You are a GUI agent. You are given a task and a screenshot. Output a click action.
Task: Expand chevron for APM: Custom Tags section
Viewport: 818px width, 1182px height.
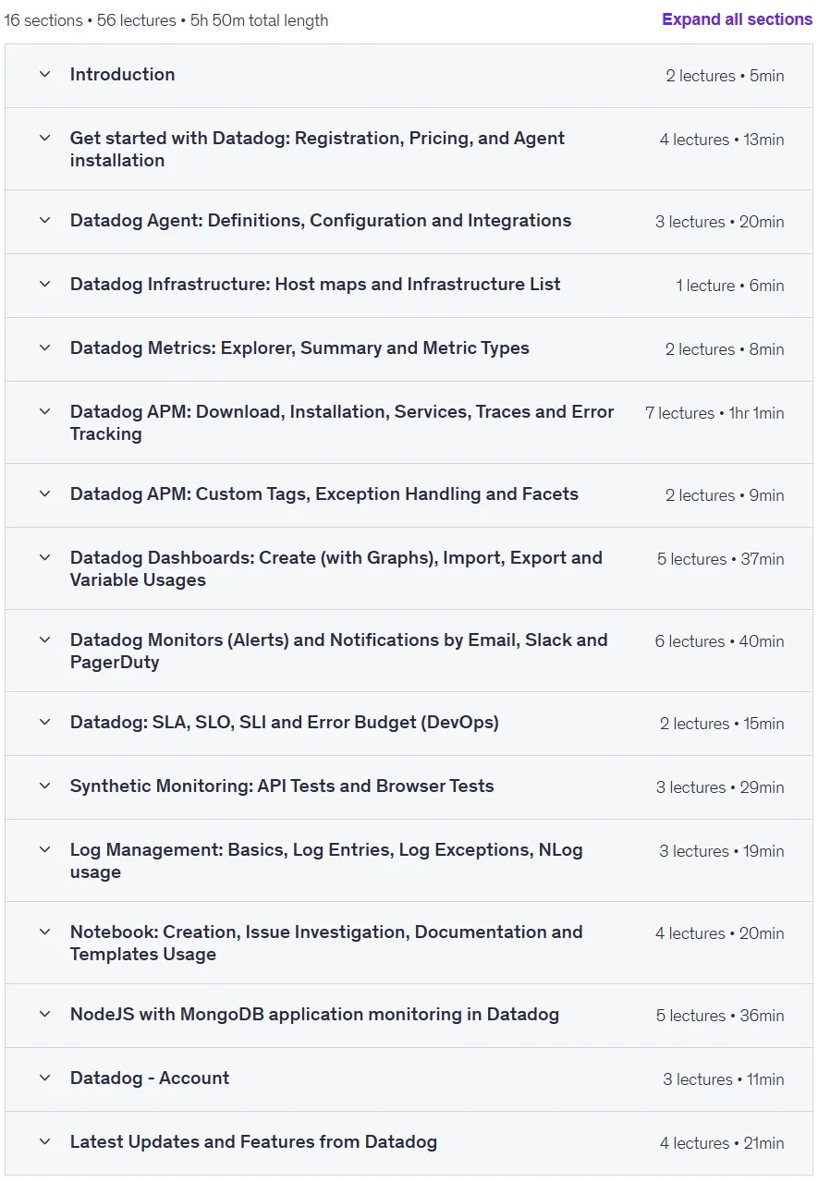(x=44, y=494)
